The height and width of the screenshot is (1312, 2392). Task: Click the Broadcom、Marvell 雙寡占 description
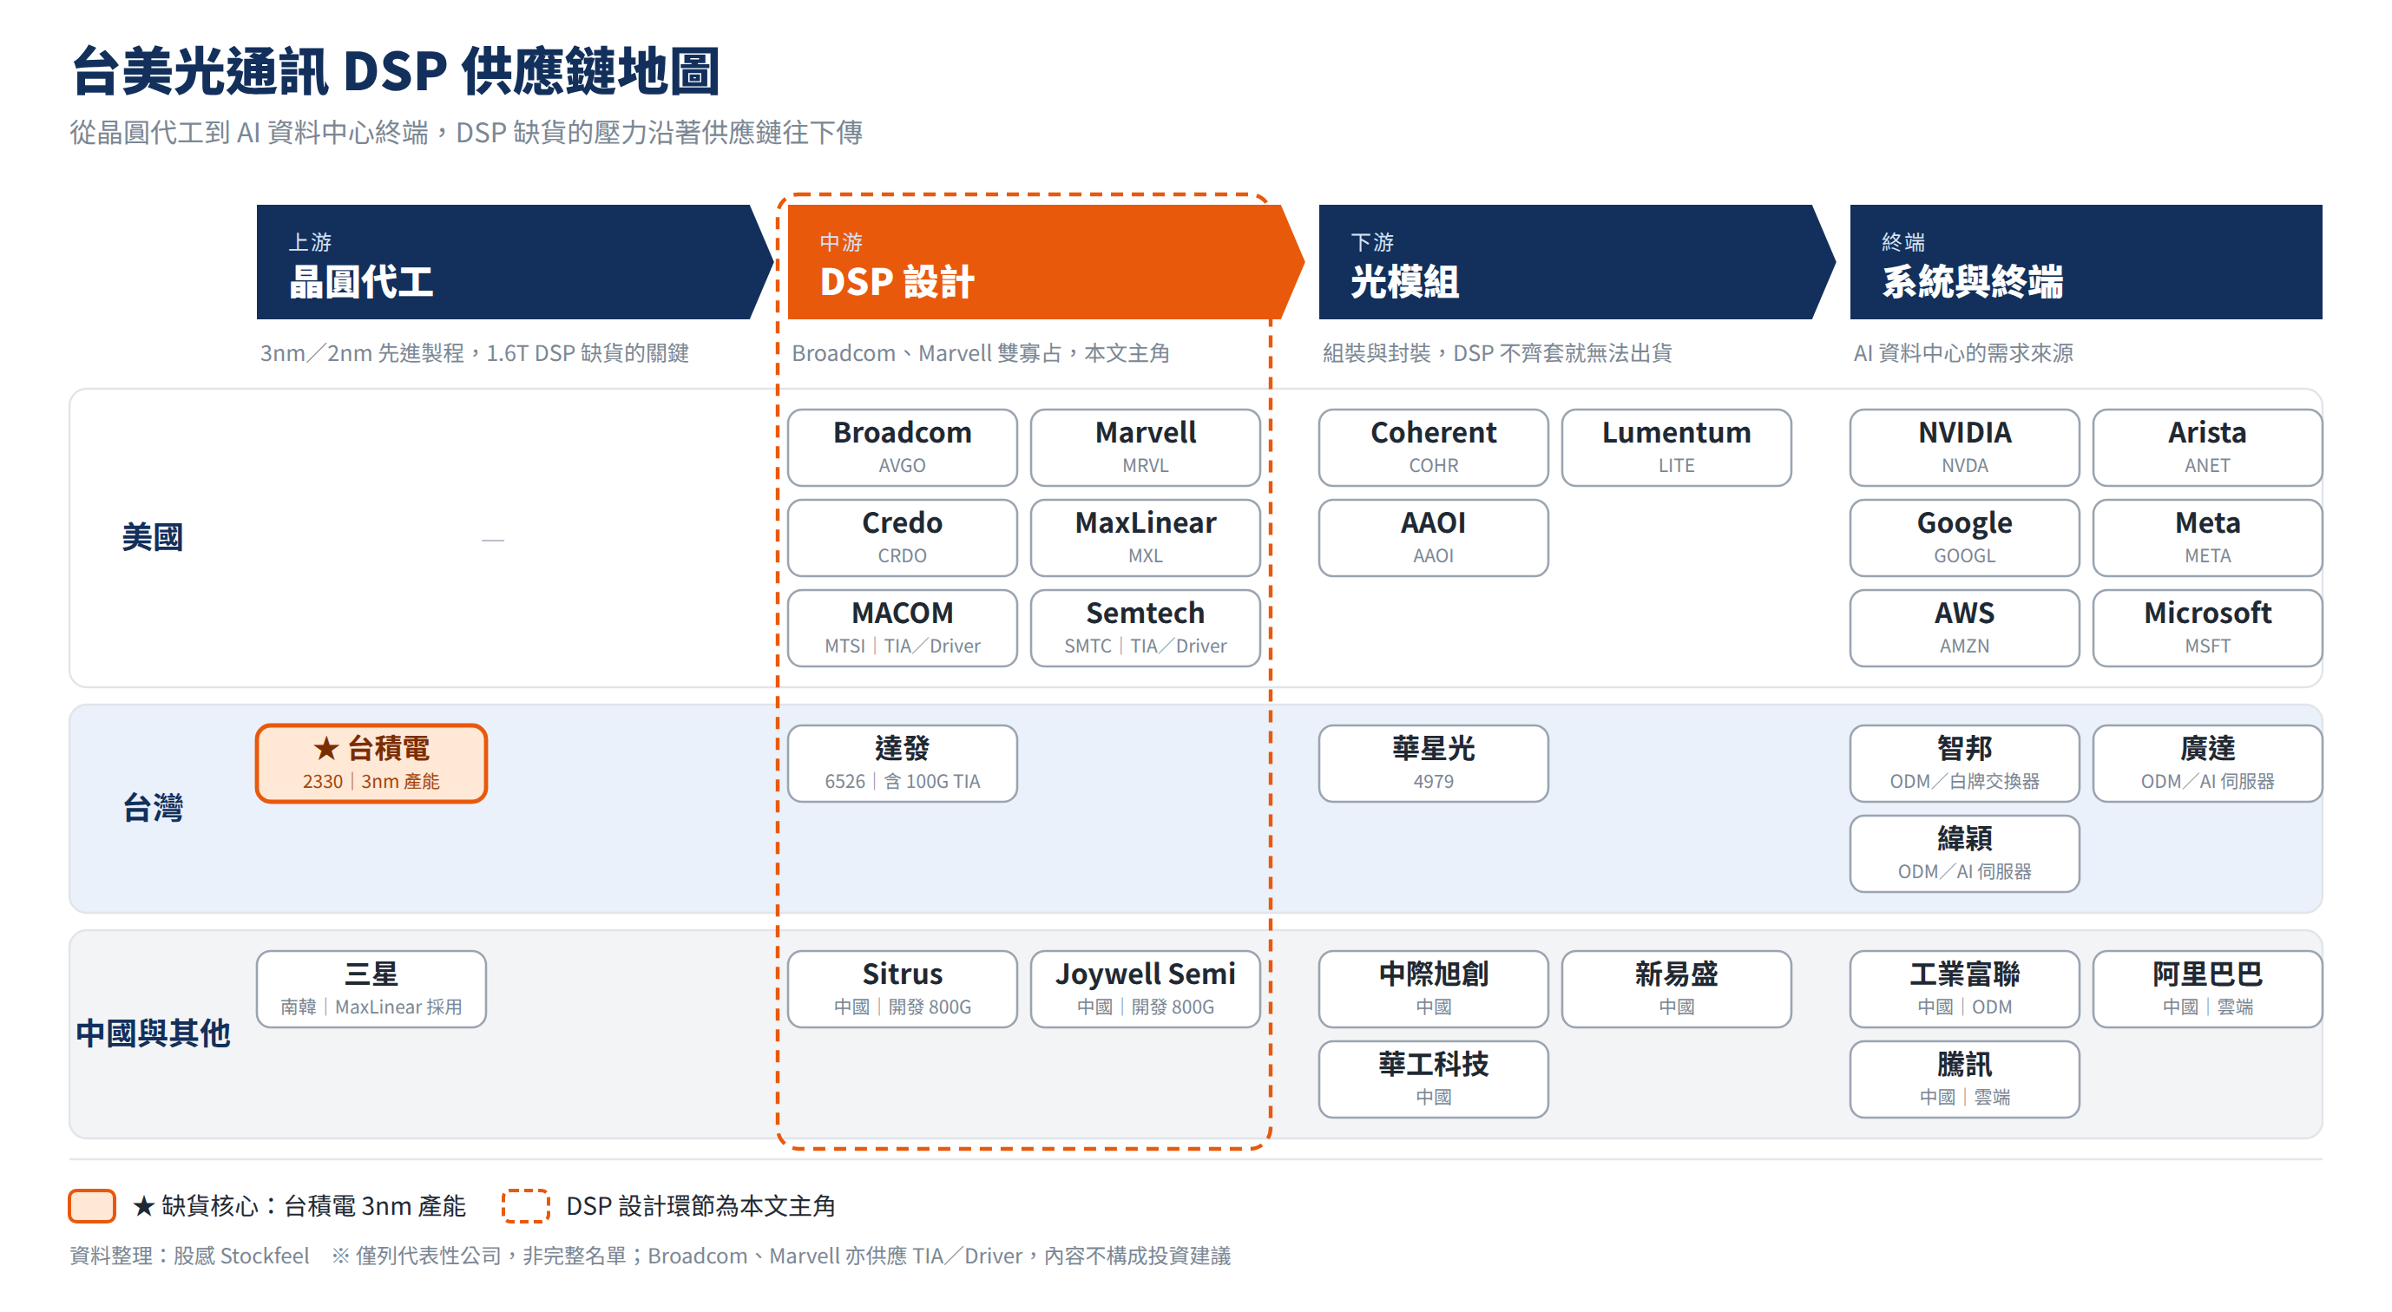(981, 353)
